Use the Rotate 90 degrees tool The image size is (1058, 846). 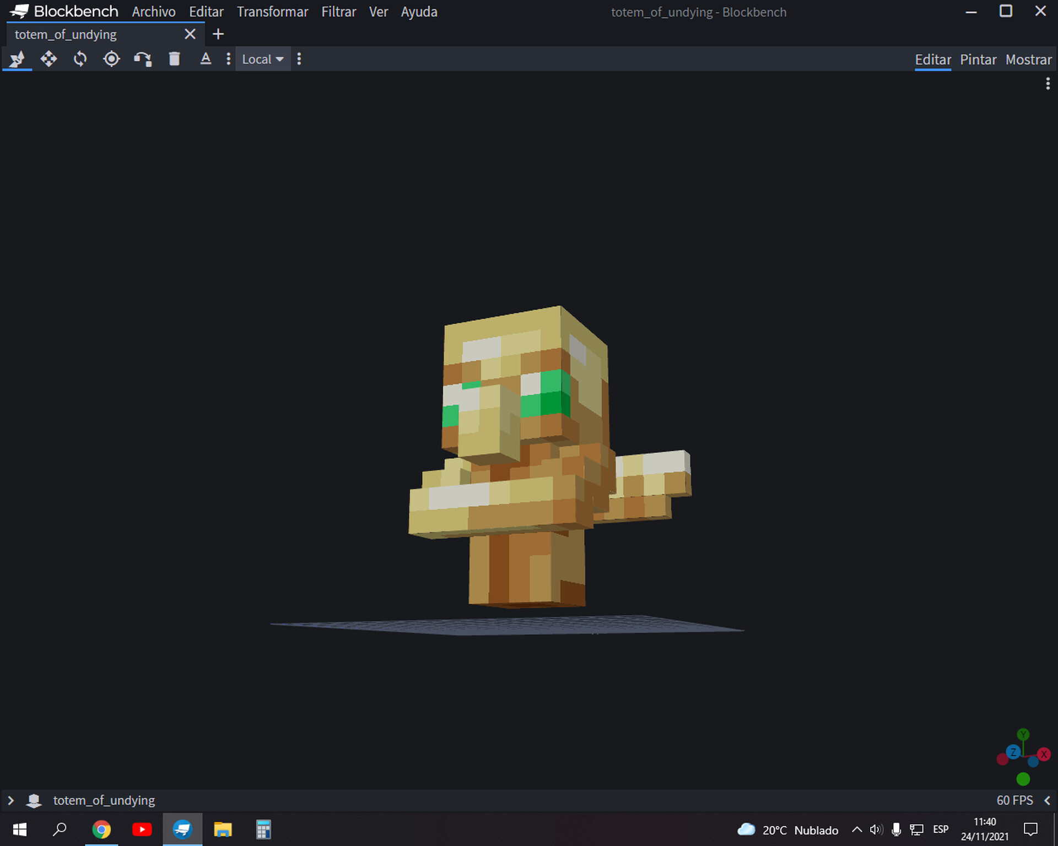[x=143, y=59]
